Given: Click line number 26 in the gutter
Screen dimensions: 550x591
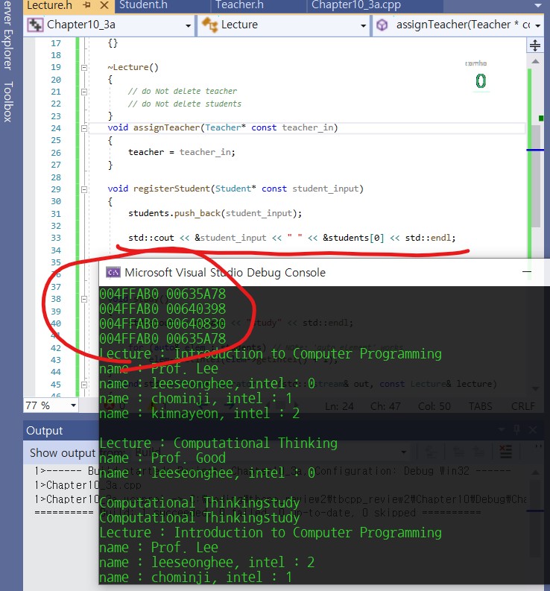Looking at the screenshot, I should [56, 153].
